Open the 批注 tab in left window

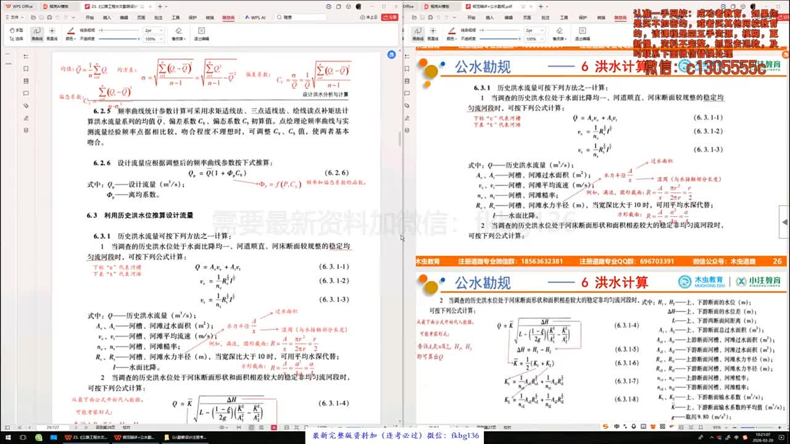[159, 17]
